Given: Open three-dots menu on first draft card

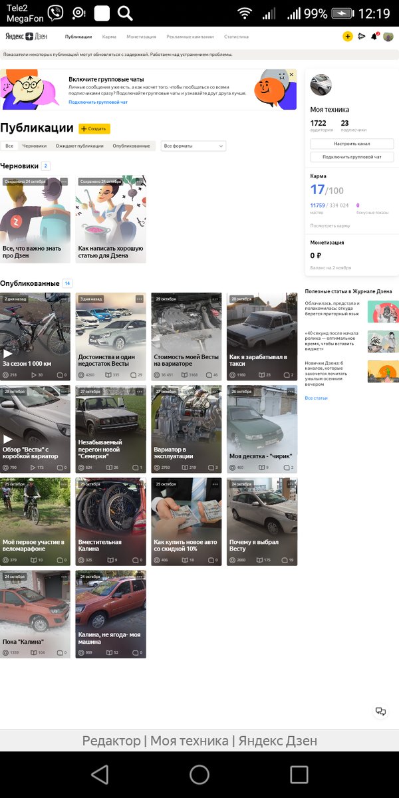Looking at the screenshot, I should [65, 182].
